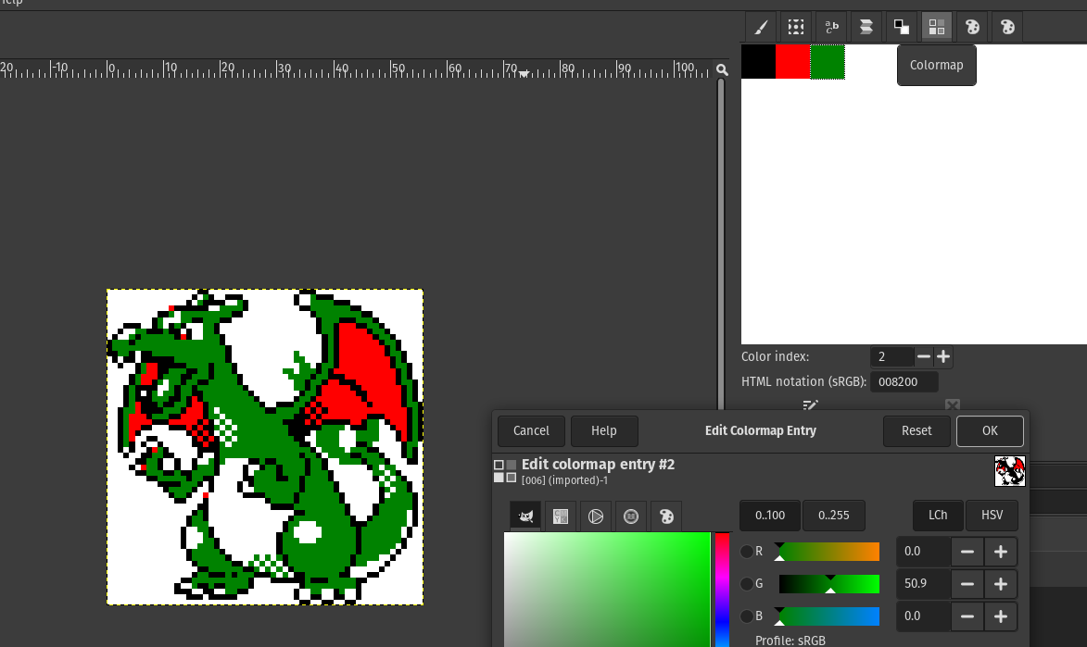Image resolution: width=1087 pixels, height=647 pixels.
Task: Increase the Color index value
Action: [x=943, y=356]
